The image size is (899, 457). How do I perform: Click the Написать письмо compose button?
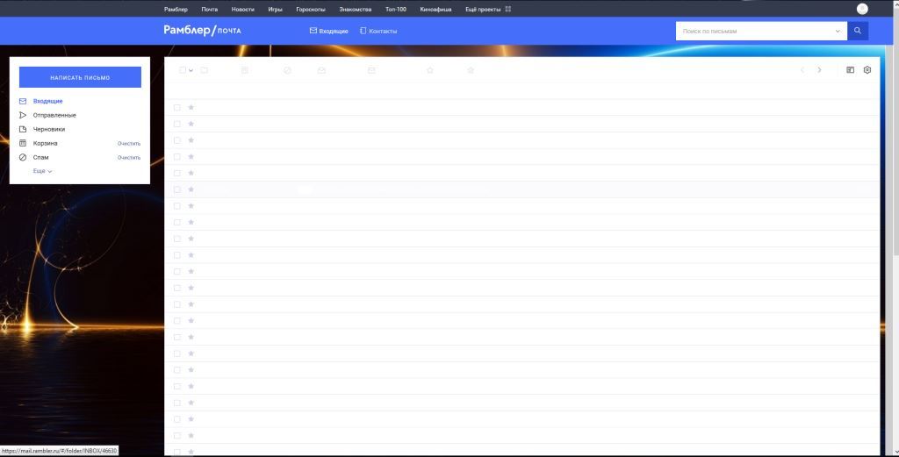click(80, 77)
